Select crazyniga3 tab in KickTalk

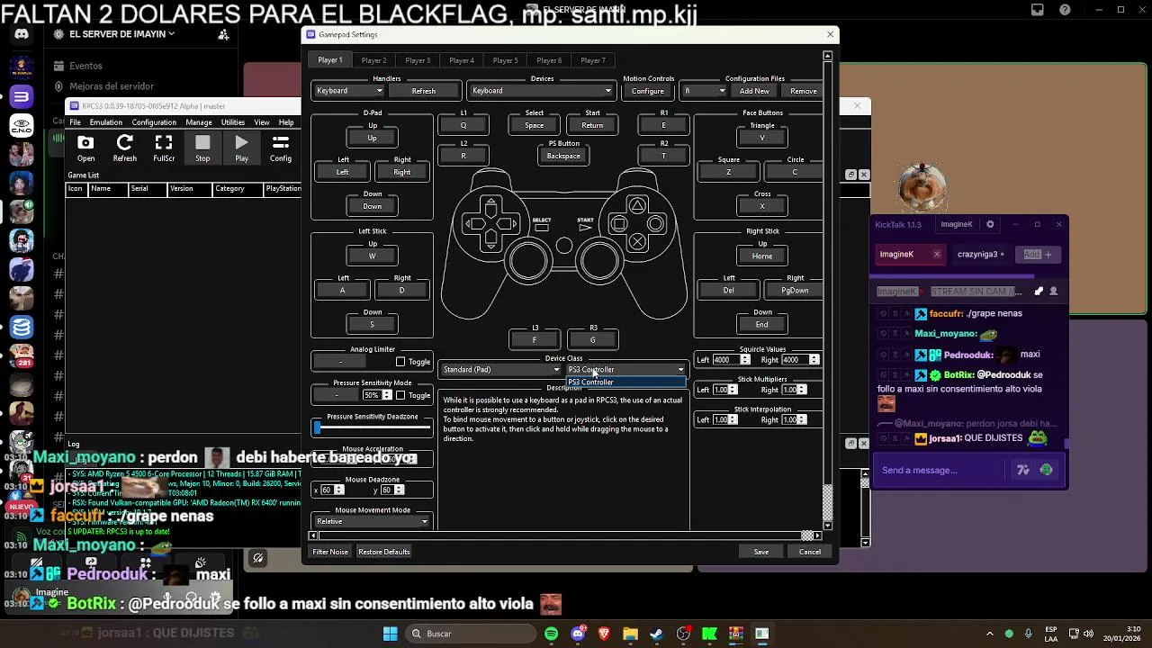click(x=980, y=255)
